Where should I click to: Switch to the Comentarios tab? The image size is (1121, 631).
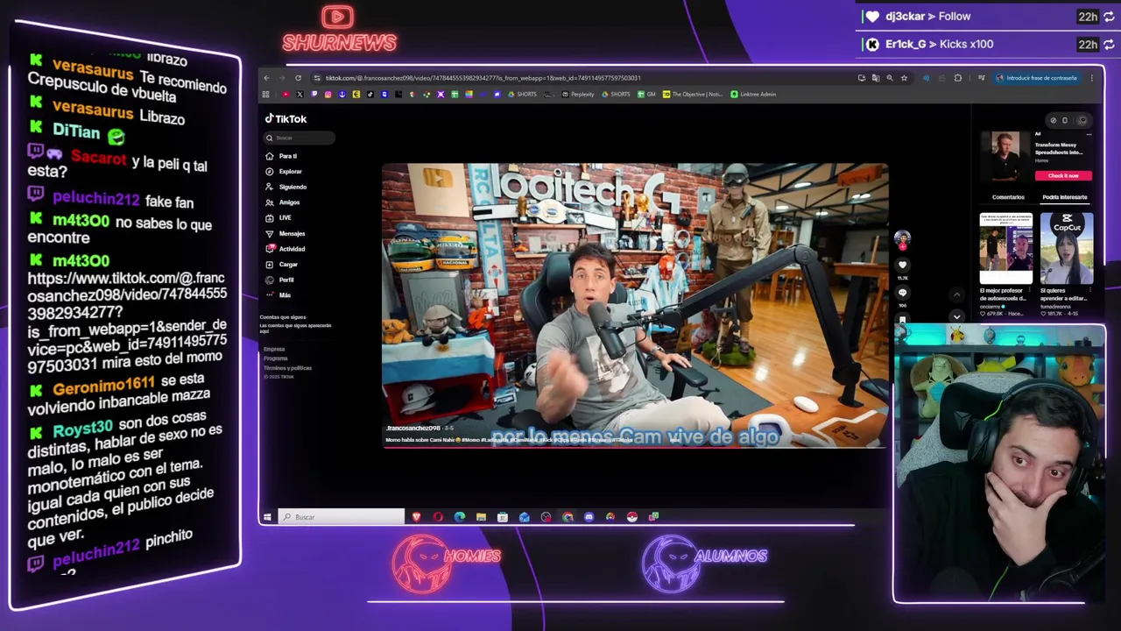[1008, 197]
